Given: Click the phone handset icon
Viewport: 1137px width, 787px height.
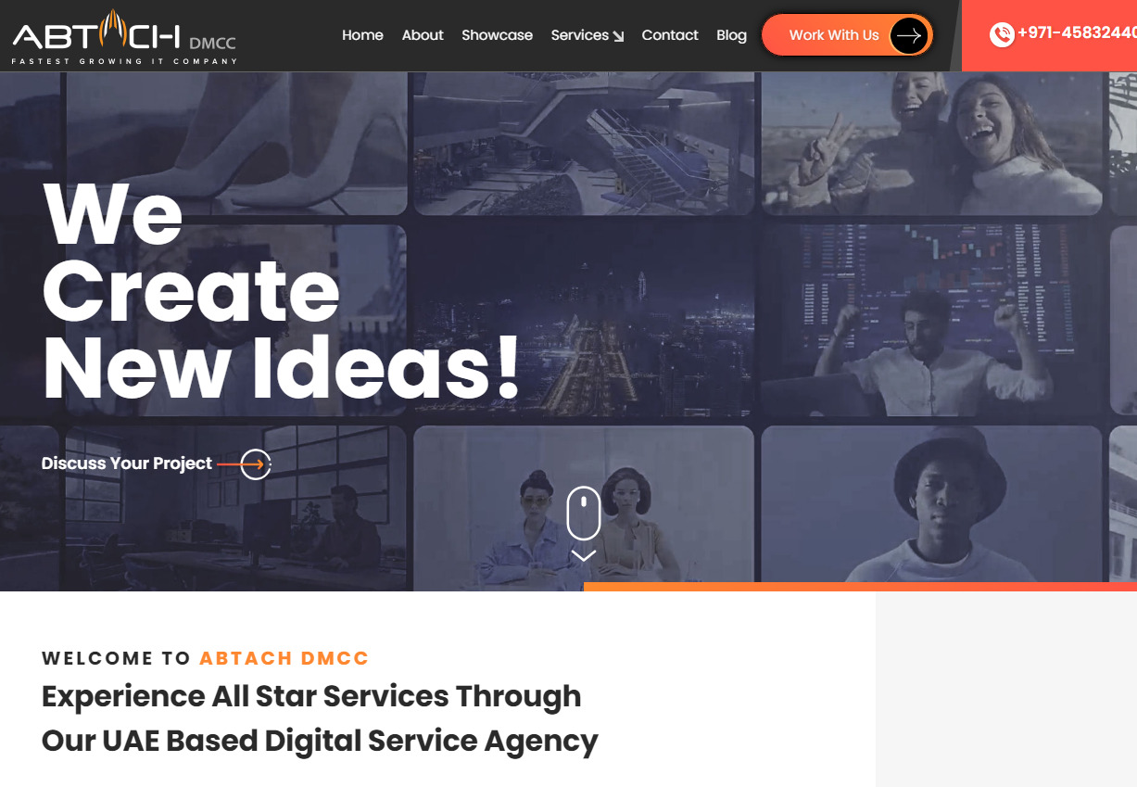Looking at the screenshot, I should click(x=1002, y=34).
